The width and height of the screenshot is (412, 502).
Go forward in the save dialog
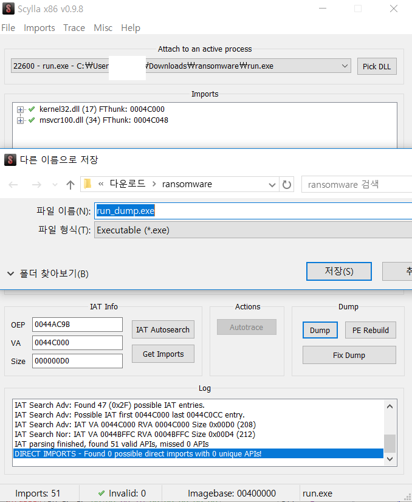click(36, 184)
